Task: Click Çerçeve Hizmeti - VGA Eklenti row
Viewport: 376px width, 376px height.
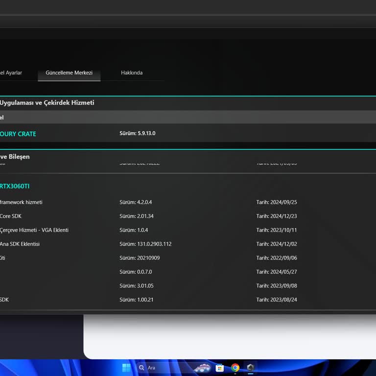Action: tap(34, 230)
